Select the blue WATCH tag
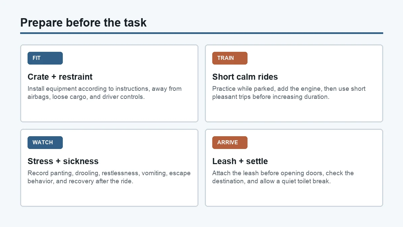The image size is (403, 227). [45, 143]
